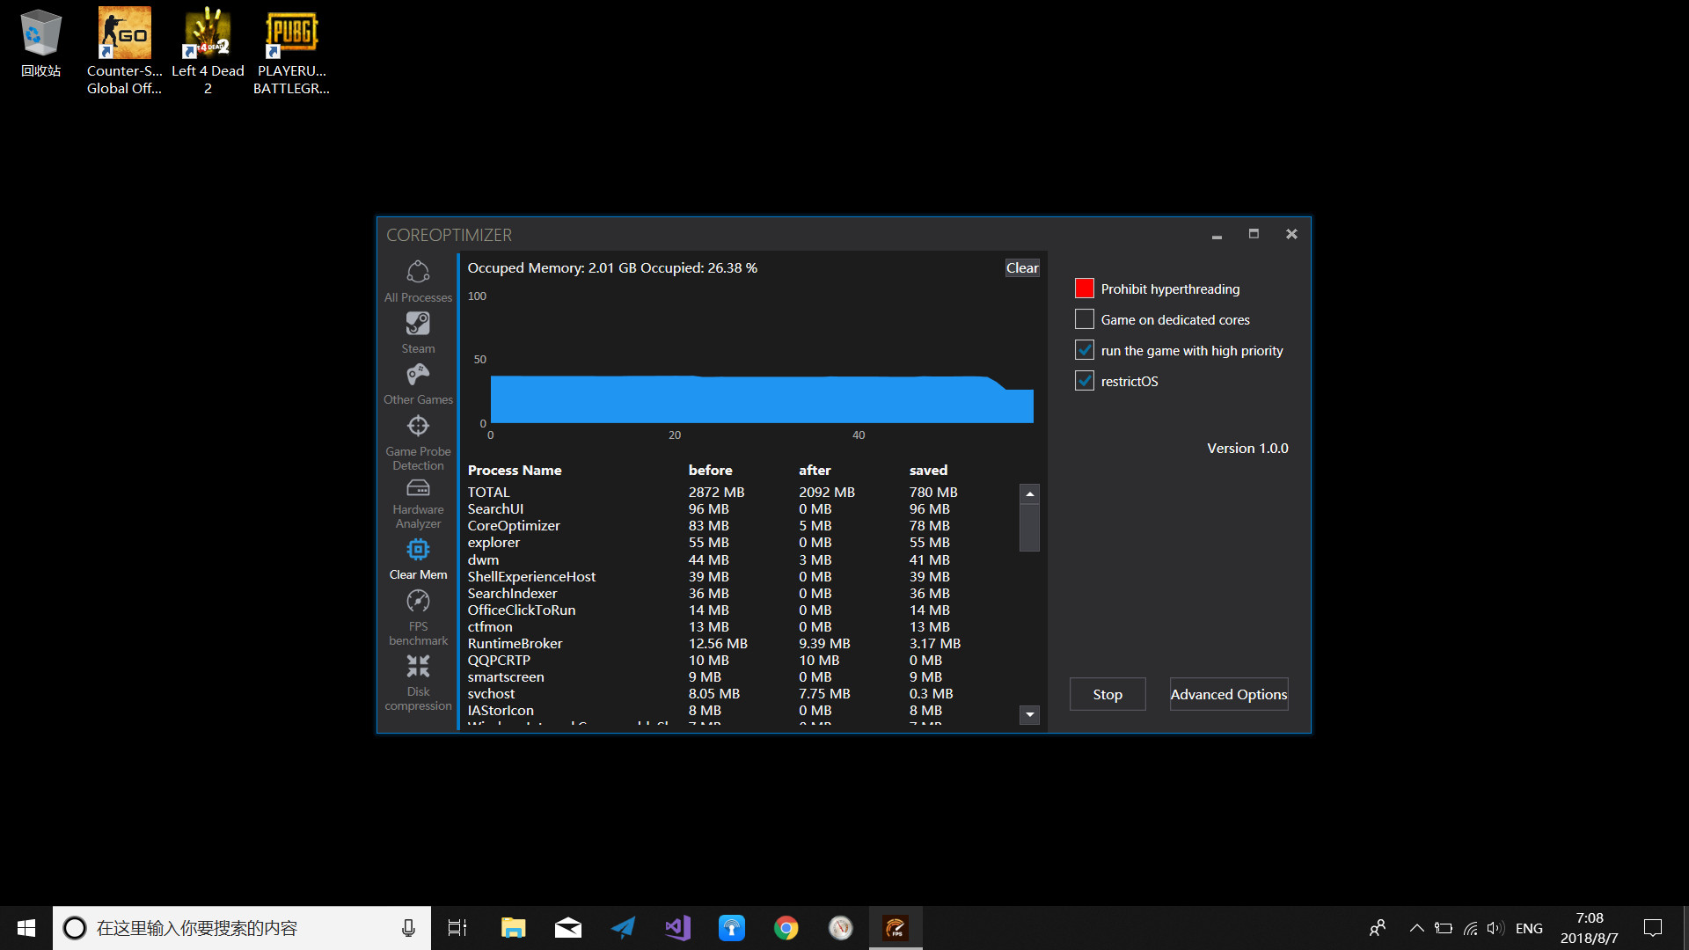Open the Steam section

(x=418, y=332)
